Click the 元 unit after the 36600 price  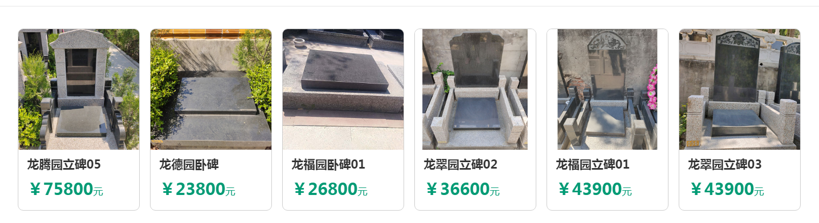[x=495, y=191]
